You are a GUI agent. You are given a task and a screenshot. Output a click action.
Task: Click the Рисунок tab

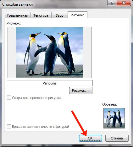point(77,15)
